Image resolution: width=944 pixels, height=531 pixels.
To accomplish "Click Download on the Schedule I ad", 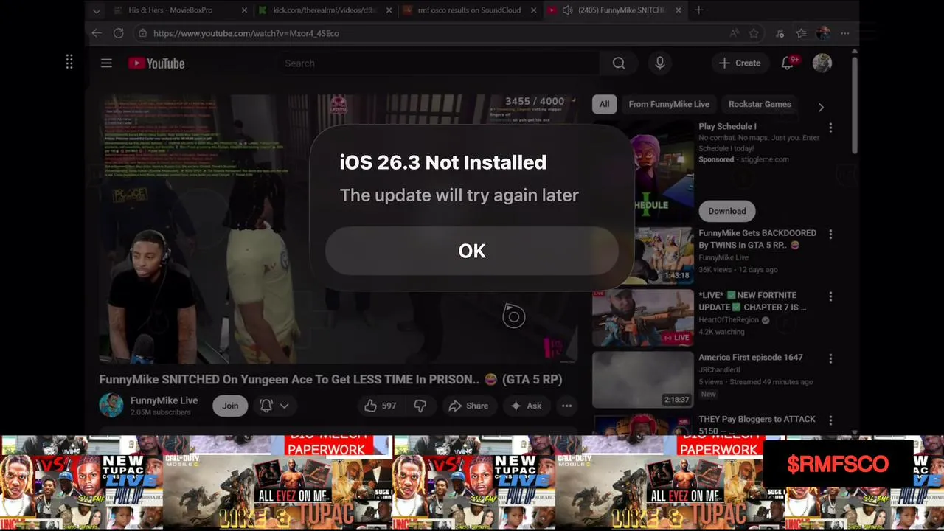I will 727,211.
